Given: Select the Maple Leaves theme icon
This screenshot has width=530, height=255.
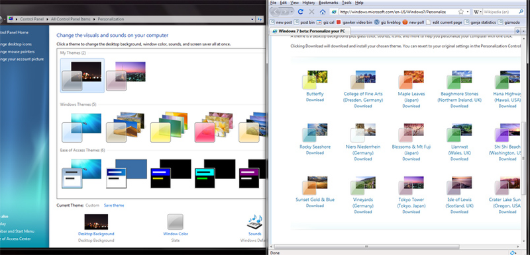Looking at the screenshot, I should click(411, 80).
